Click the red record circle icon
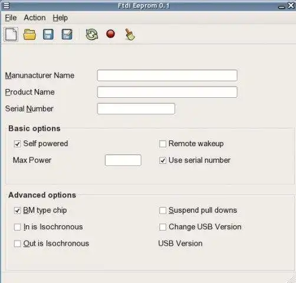 110,34
